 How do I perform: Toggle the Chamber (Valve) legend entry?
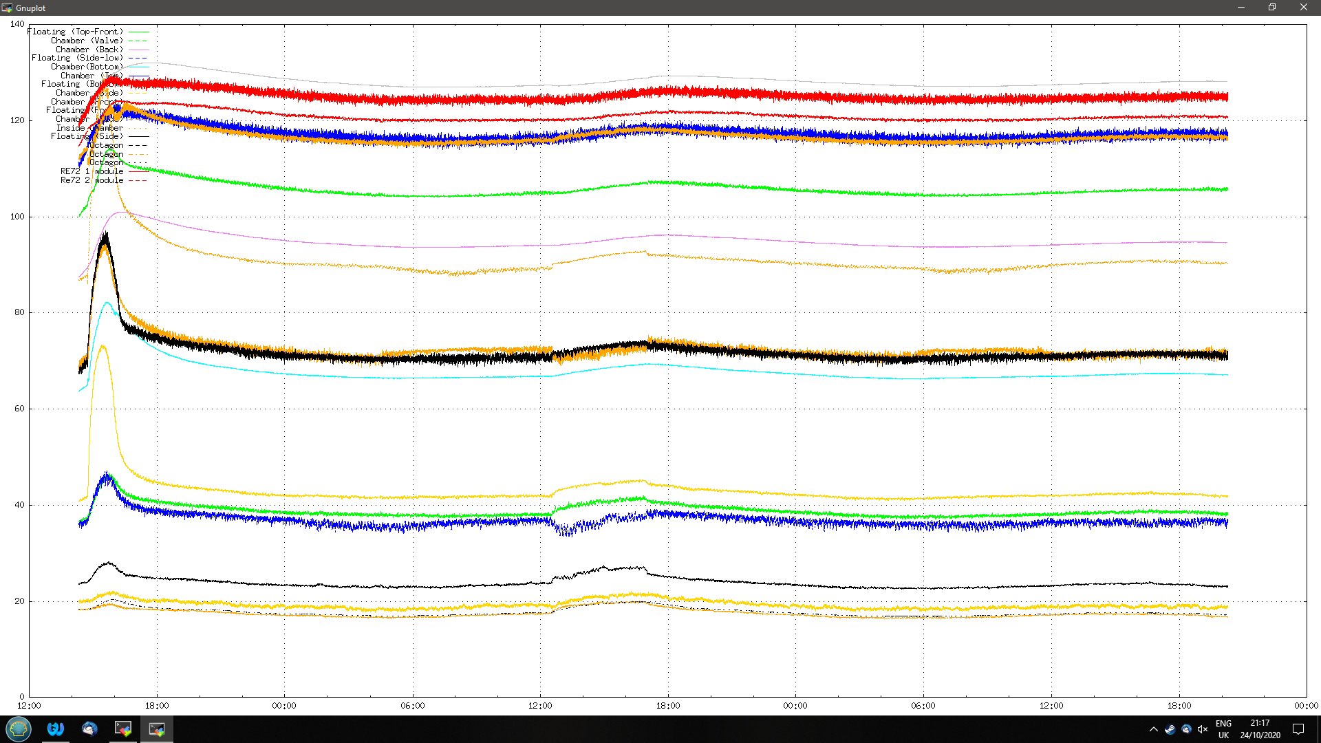click(x=100, y=41)
